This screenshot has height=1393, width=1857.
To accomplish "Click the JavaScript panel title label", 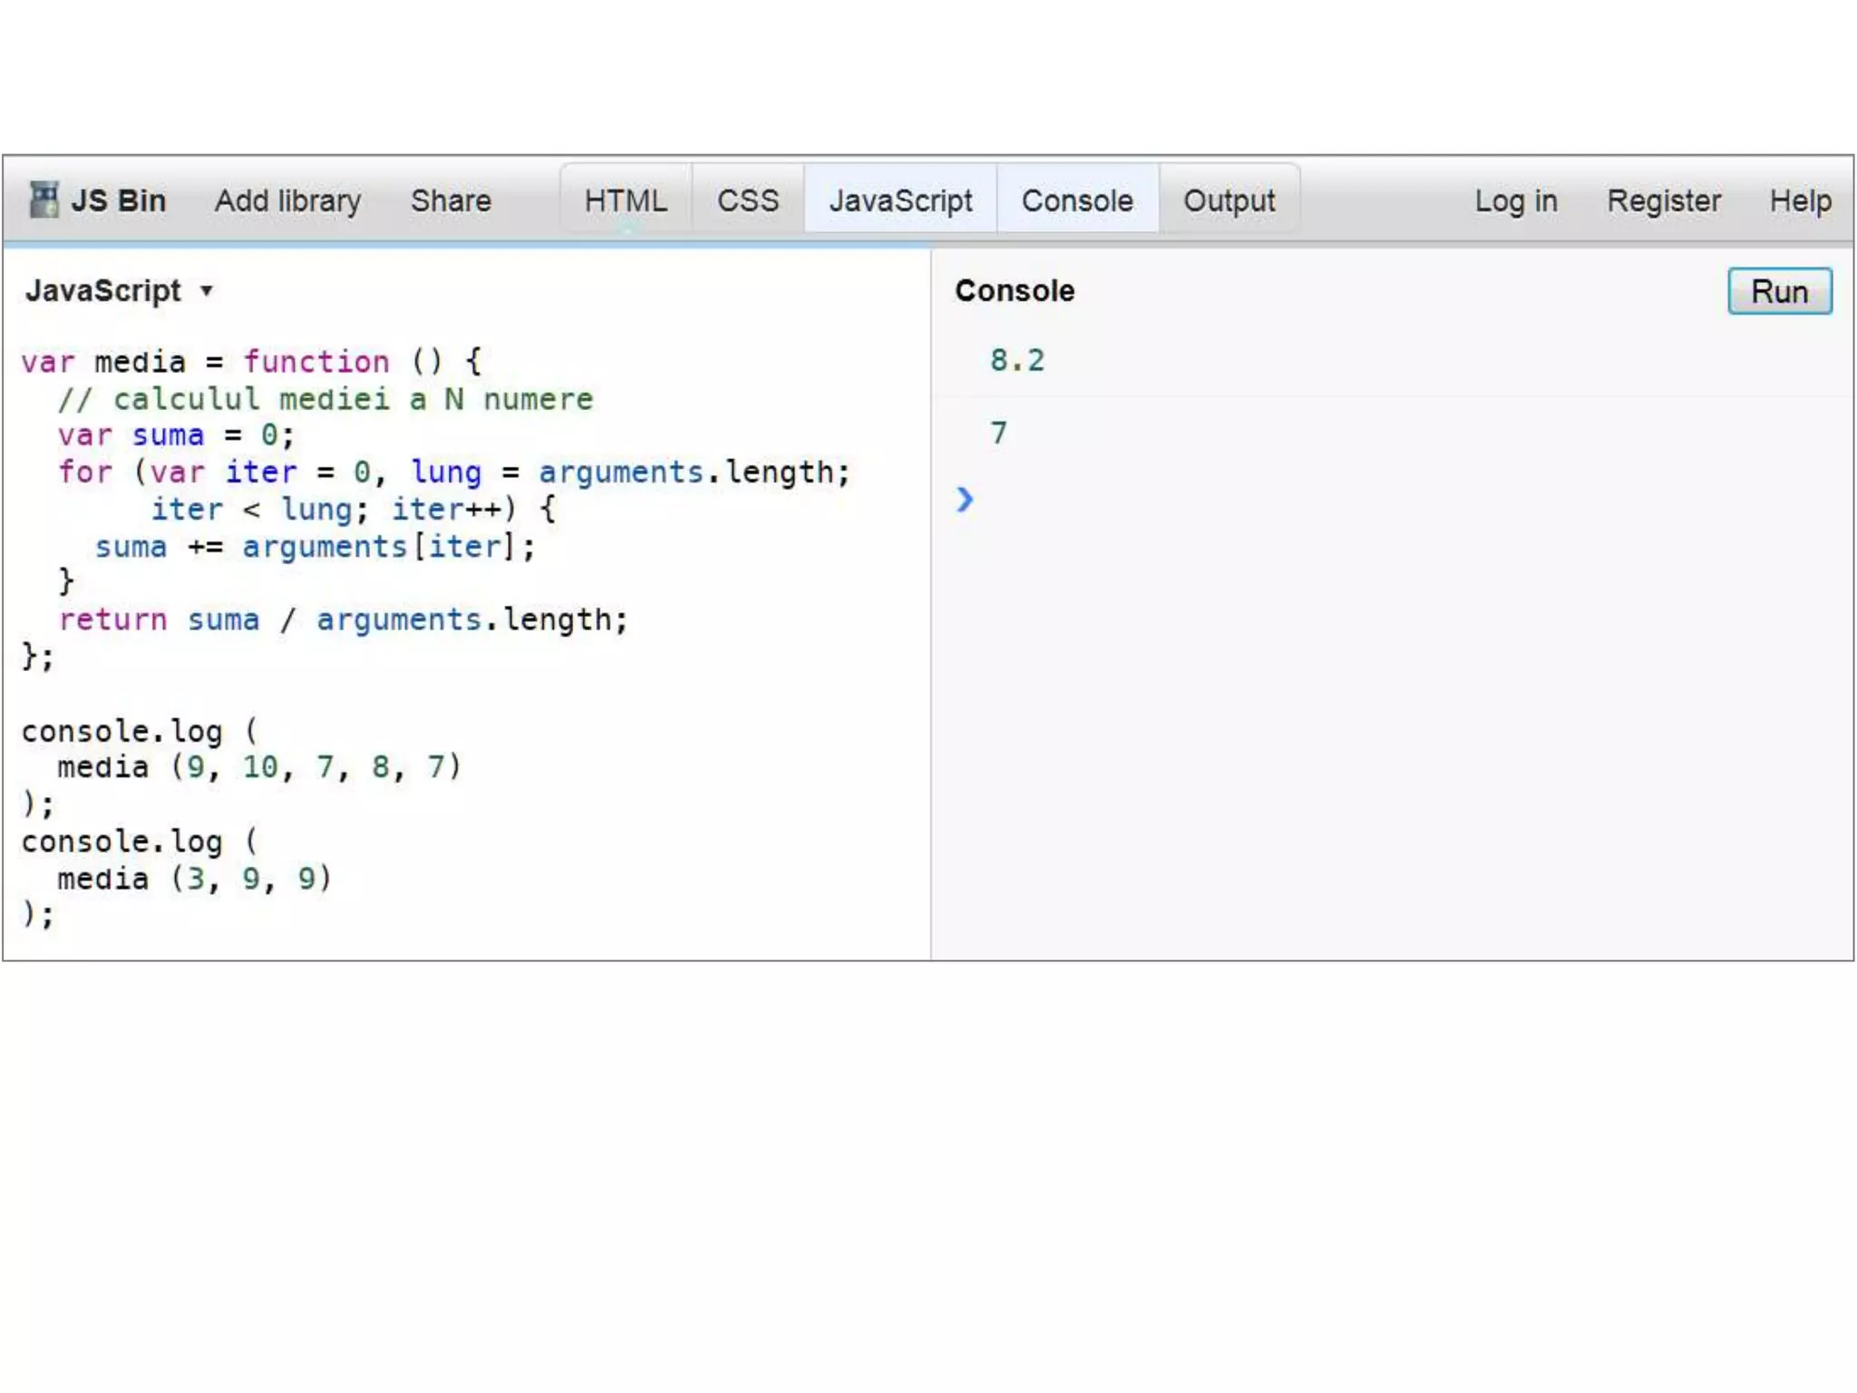I will [103, 291].
